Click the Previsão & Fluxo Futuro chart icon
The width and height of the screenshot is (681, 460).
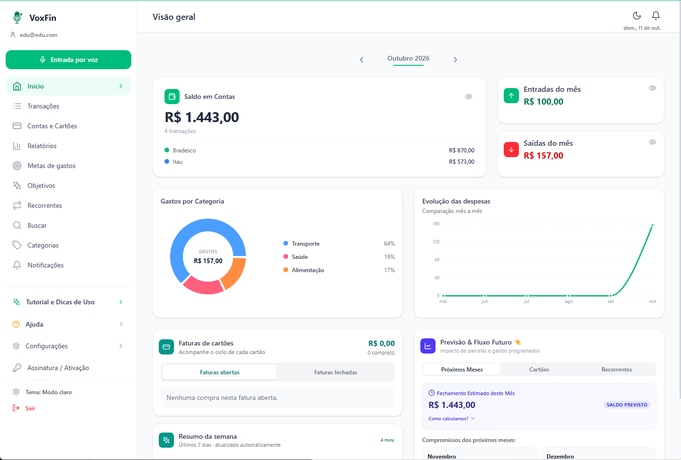pos(428,346)
